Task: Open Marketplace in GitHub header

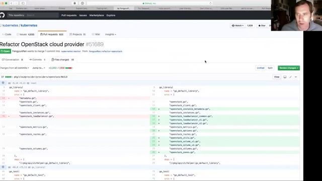Action: 97,15
